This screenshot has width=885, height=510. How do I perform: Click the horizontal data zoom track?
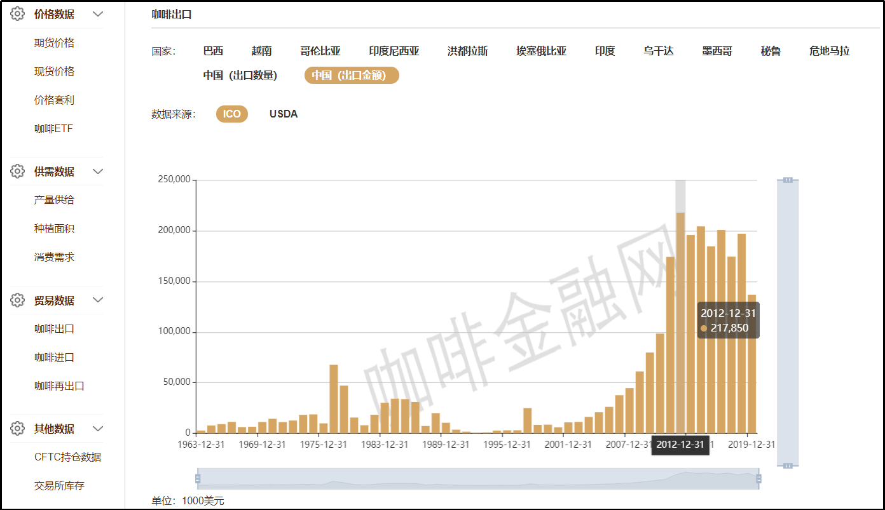tap(478, 478)
